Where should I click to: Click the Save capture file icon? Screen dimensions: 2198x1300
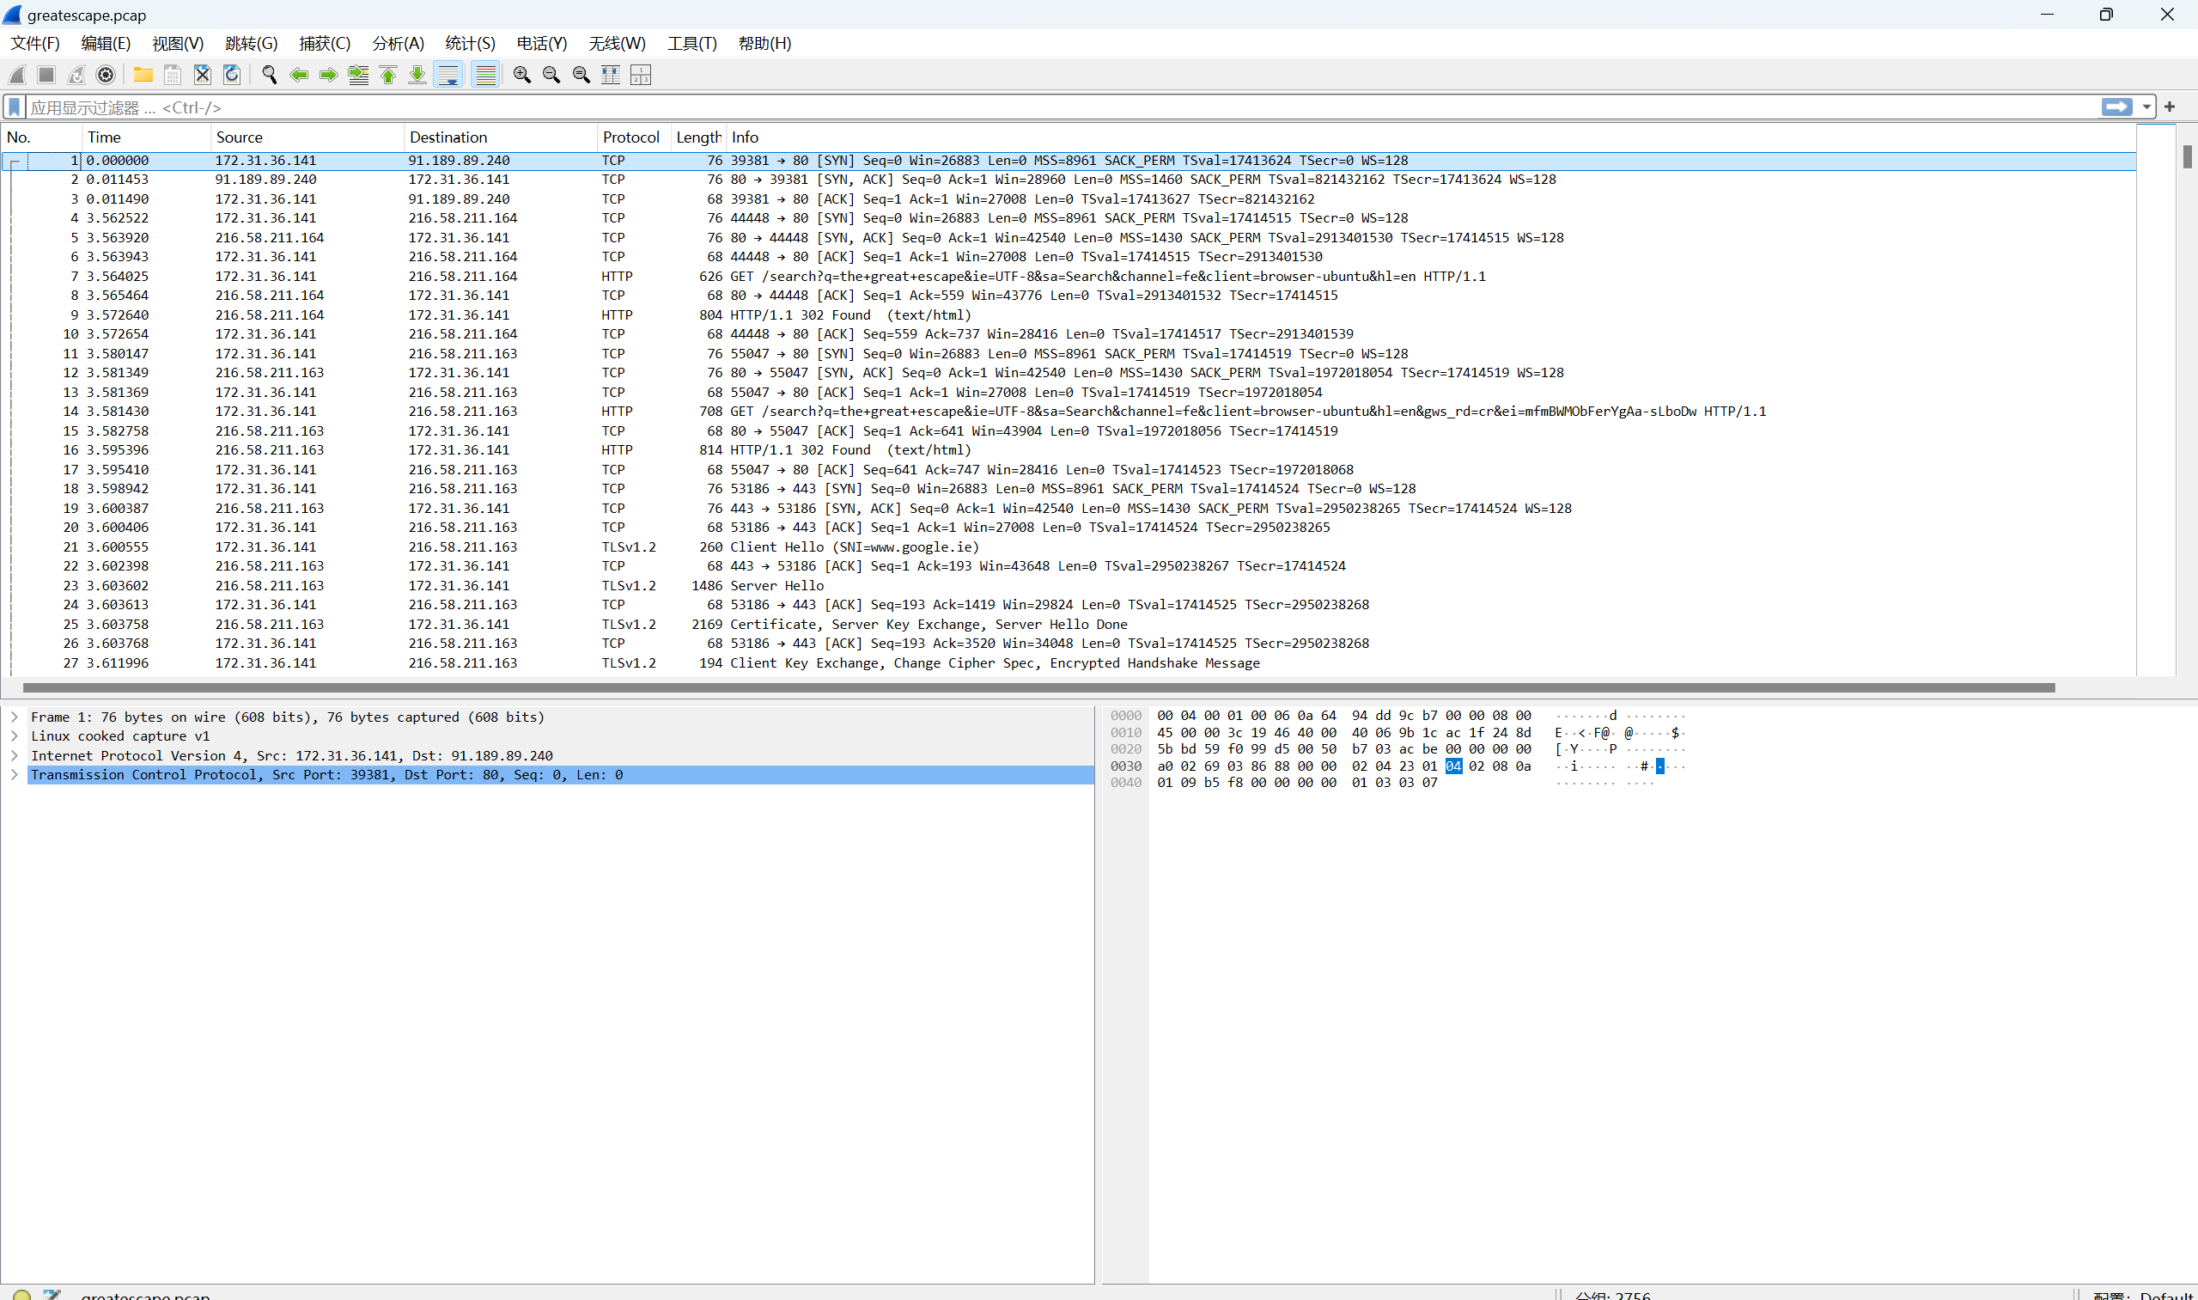pyautogui.click(x=173, y=76)
